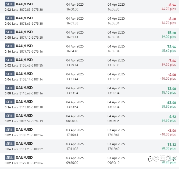Click SELL badge of 3108.14-3109.14 trade
This screenshot has width=179, height=169.
[9, 74]
